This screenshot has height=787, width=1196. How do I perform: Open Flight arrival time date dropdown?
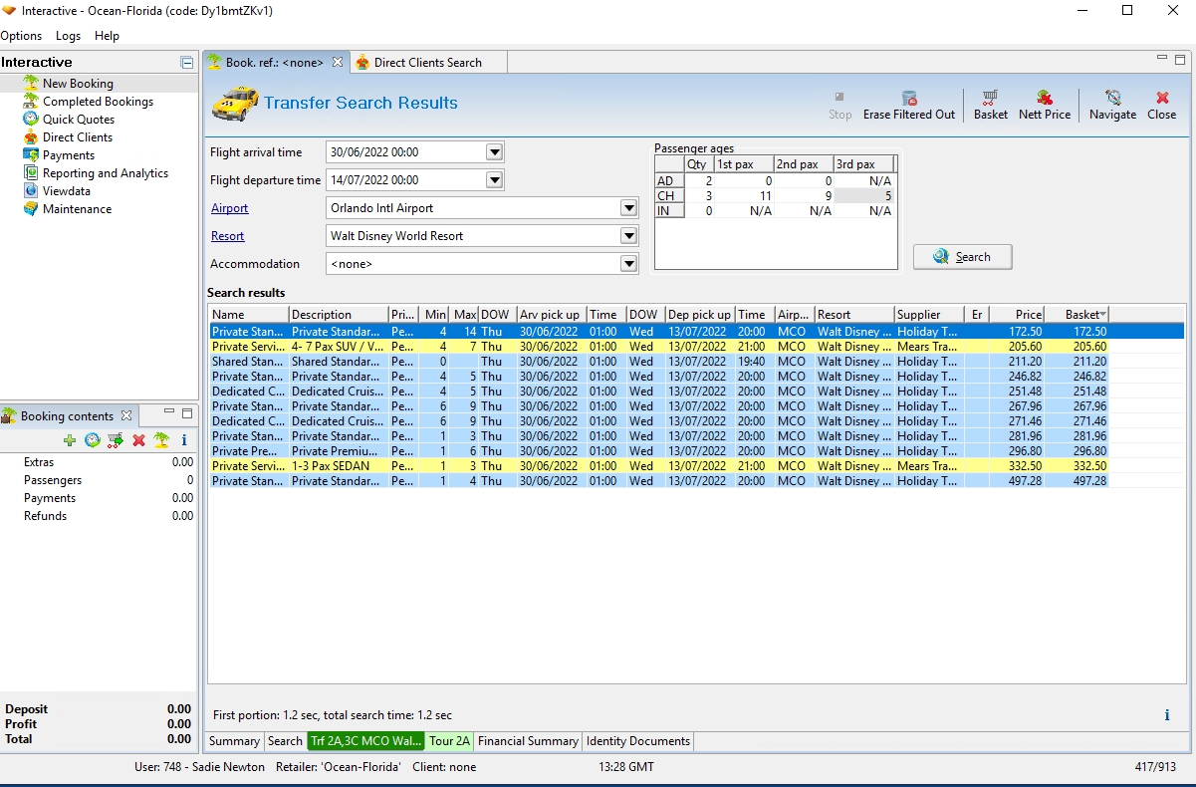(494, 152)
